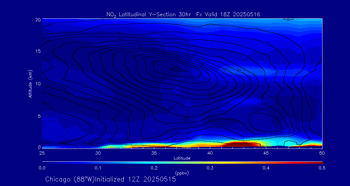Click colorbar value label "0.3"
This screenshot has width=350, height=186.
tap(210, 168)
